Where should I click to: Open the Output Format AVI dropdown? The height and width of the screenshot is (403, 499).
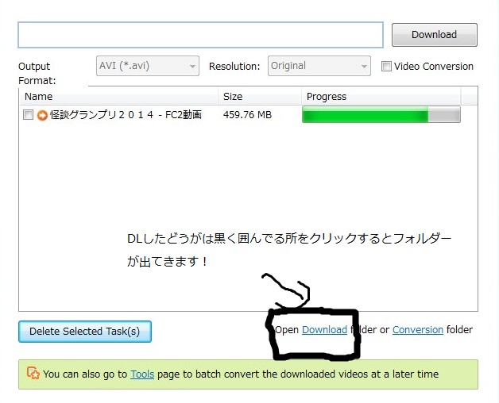[148, 66]
